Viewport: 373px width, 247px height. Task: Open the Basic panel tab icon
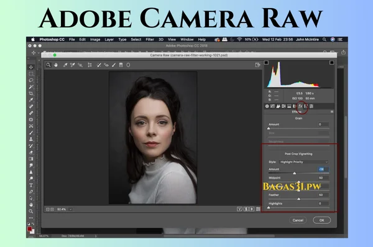[267, 106]
